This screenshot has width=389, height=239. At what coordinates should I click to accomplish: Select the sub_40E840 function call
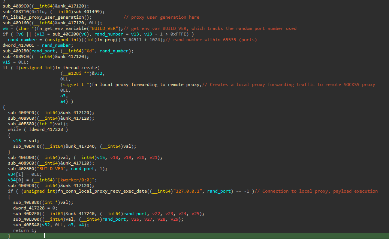[26, 225]
